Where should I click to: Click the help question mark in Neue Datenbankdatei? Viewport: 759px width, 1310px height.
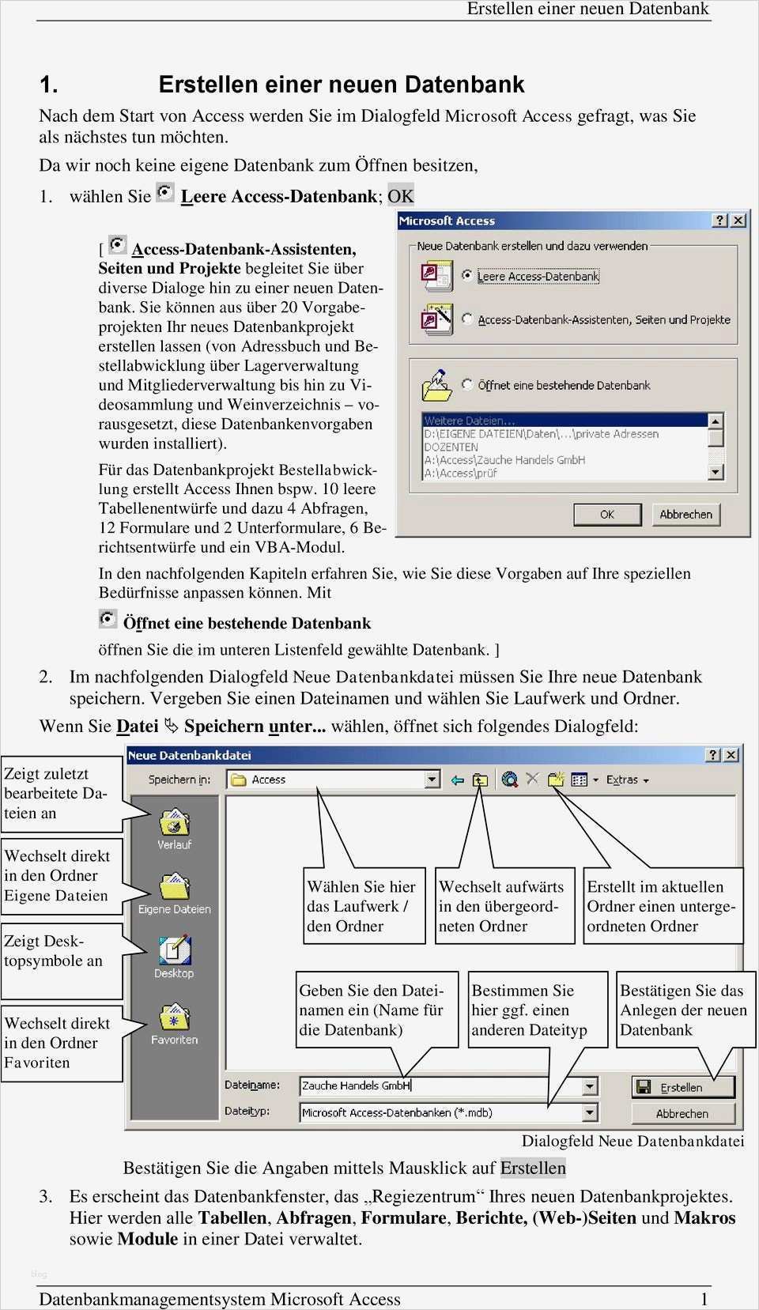coord(714,755)
